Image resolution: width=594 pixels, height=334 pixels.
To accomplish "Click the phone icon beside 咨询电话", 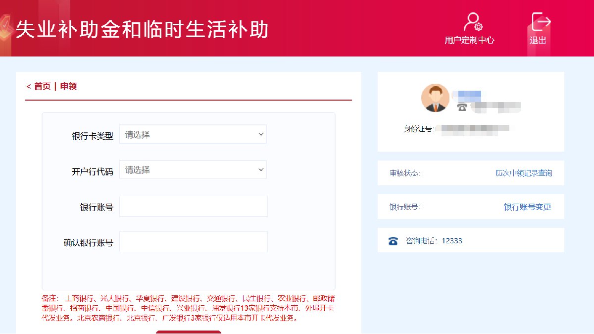I will (393, 241).
